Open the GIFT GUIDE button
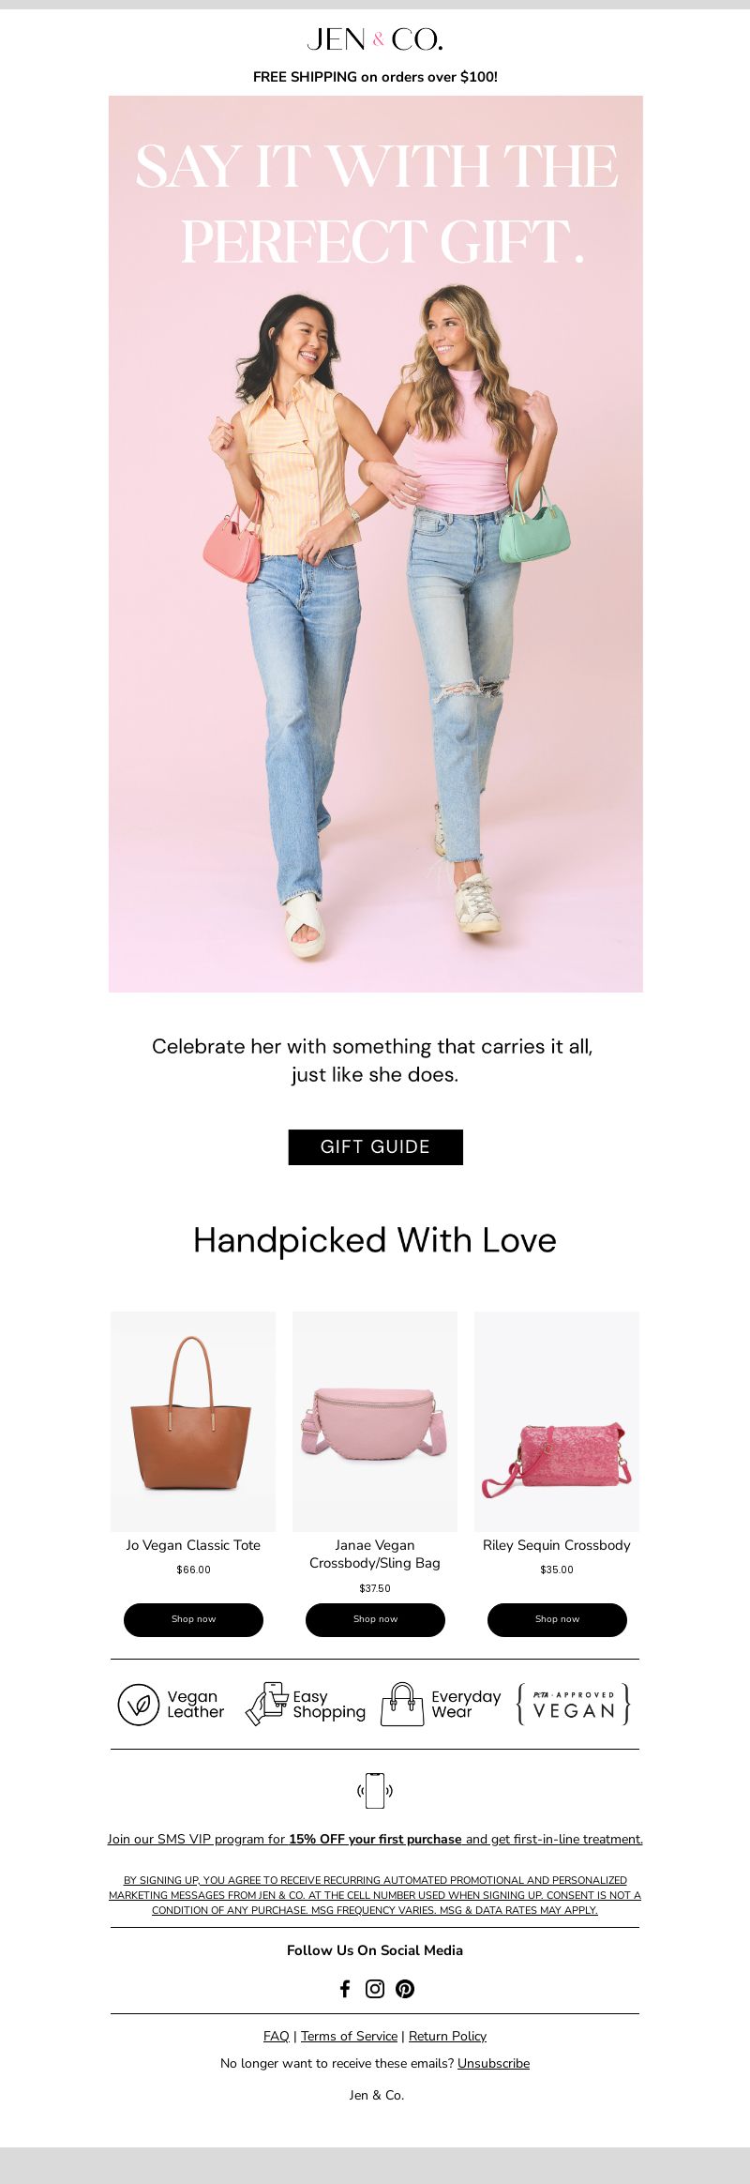 click(x=375, y=1146)
